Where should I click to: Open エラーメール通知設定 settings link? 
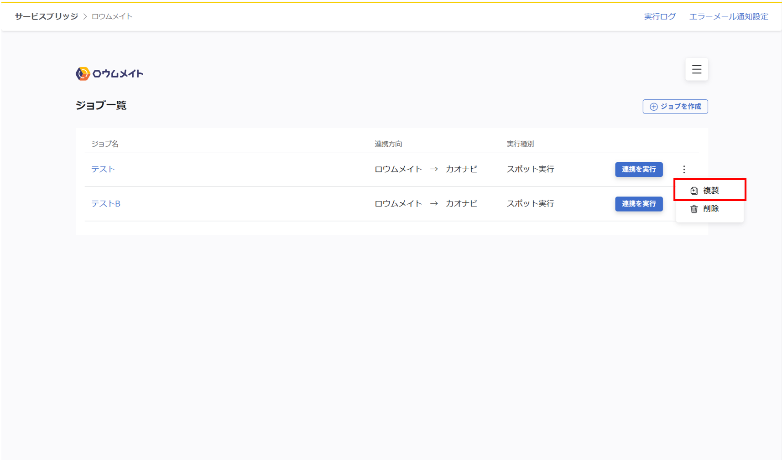(729, 16)
